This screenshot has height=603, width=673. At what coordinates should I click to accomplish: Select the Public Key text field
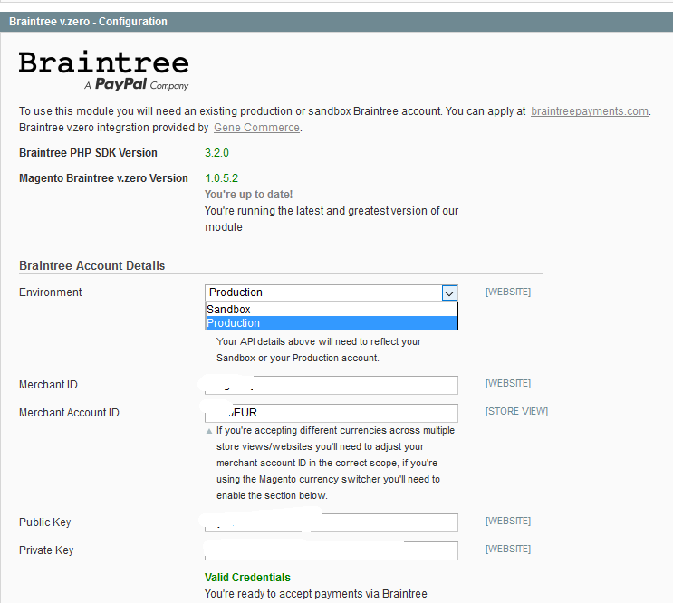(331, 522)
